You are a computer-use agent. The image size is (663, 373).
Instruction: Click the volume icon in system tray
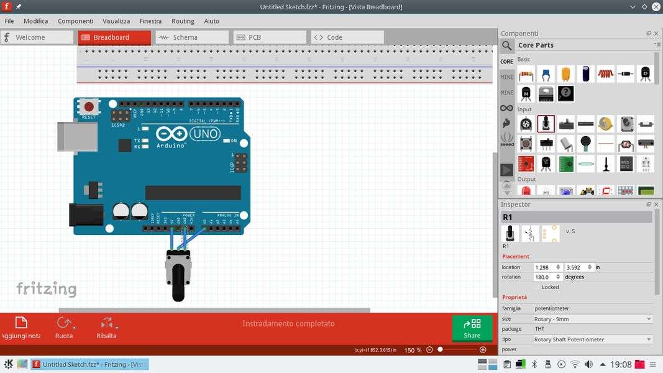[x=588, y=364]
